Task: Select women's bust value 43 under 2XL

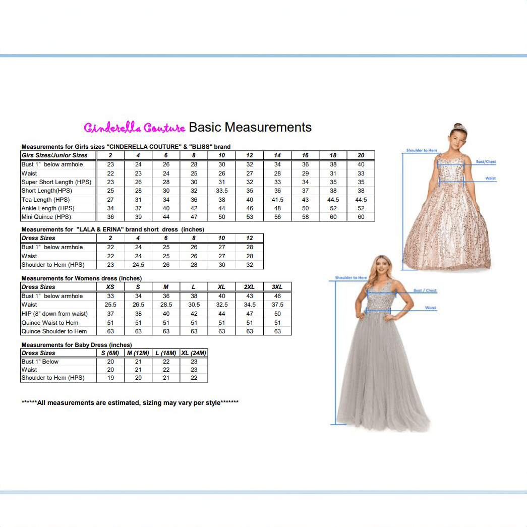Action: click(250, 296)
